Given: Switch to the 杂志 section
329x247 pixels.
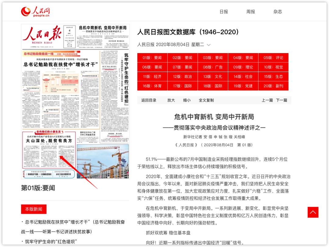Looking at the screenshot, I should [278, 12].
